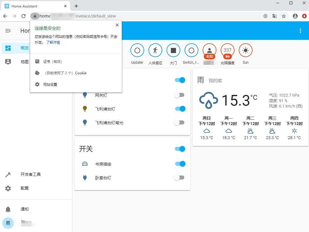Bookmark this page with star icon
The height and width of the screenshot is (232, 309).
tap(284, 16)
